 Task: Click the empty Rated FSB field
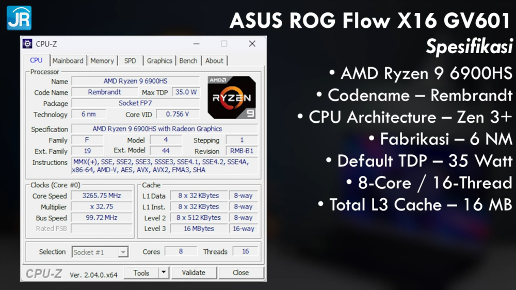pyautogui.click(x=102, y=229)
